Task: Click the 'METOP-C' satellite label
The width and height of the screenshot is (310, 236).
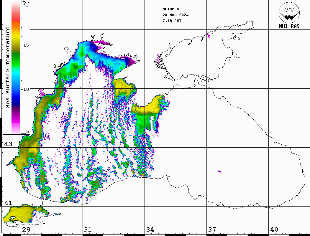Action: [171, 9]
